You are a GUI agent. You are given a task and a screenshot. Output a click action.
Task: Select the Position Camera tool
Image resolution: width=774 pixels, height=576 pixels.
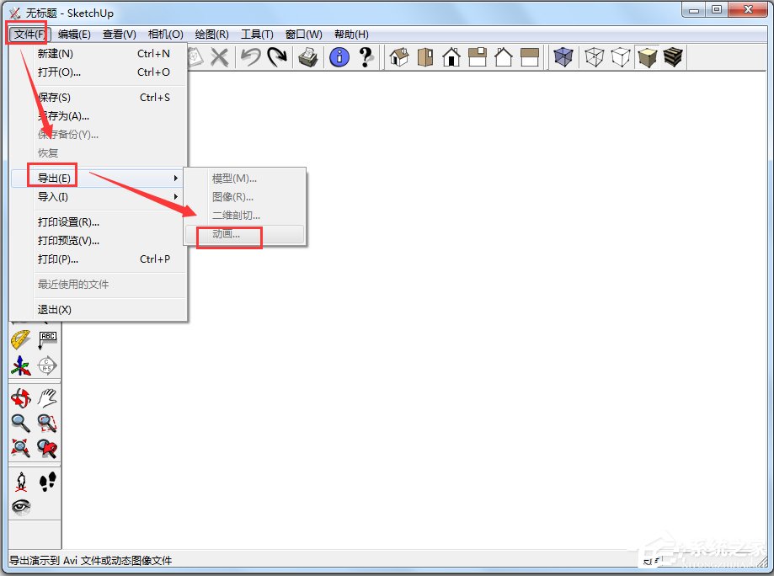21,482
